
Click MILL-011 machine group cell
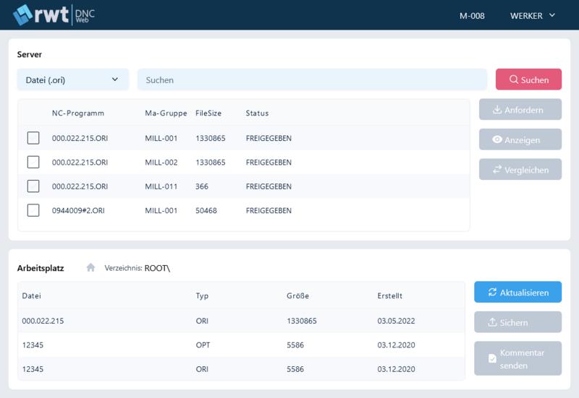[x=161, y=186]
